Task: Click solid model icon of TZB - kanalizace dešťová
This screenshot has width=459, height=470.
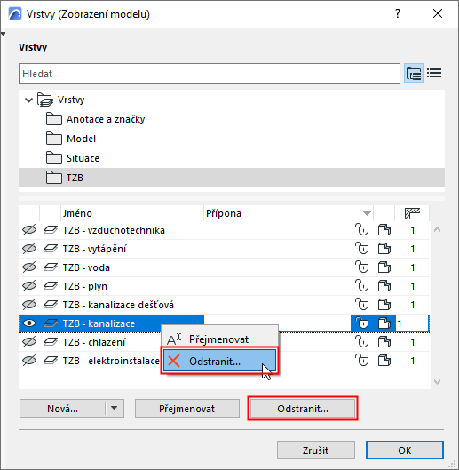Action: (x=384, y=305)
